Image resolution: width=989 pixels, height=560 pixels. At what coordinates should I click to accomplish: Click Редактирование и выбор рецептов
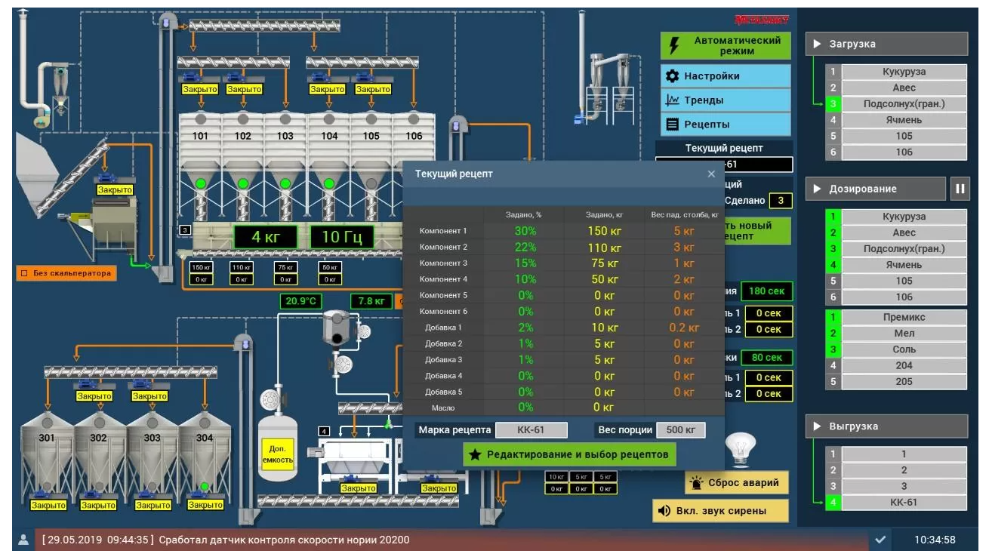click(569, 454)
